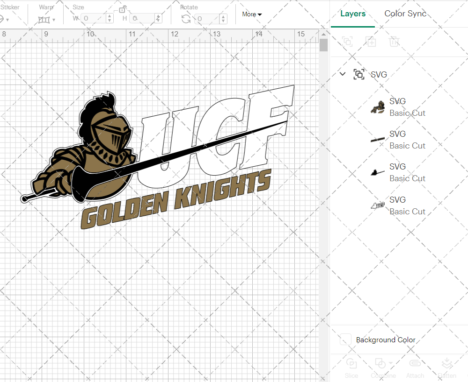Toggle the rotate reset control
This screenshot has height=382, width=468.
coord(186,18)
